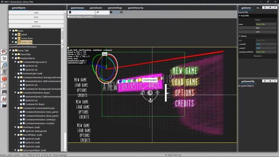Click the glowing 'OPTIONS' menu text on canvas

[x=184, y=92]
